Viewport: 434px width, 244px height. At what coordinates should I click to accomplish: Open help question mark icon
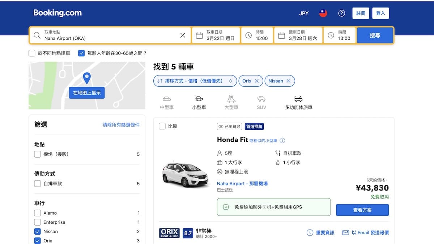coord(341,13)
